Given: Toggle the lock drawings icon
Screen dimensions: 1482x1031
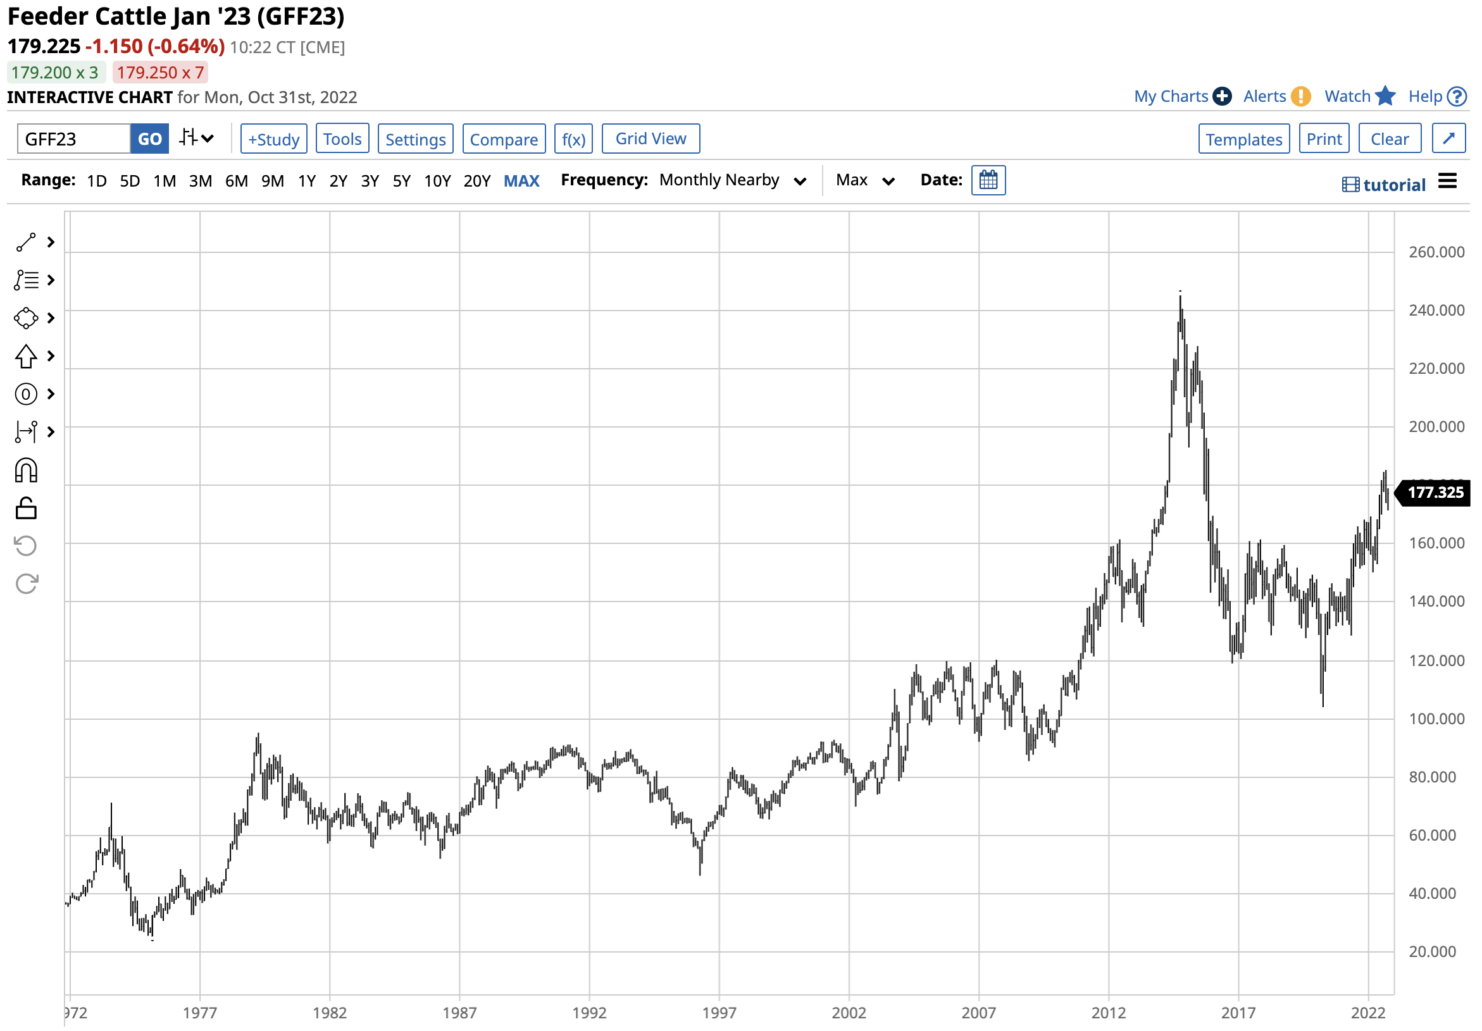Looking at the screenshot, I should [26, 509].
